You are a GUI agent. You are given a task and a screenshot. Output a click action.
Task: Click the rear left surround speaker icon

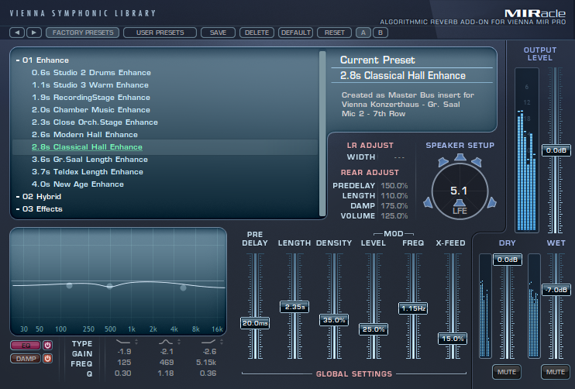(x=428, y=202)
